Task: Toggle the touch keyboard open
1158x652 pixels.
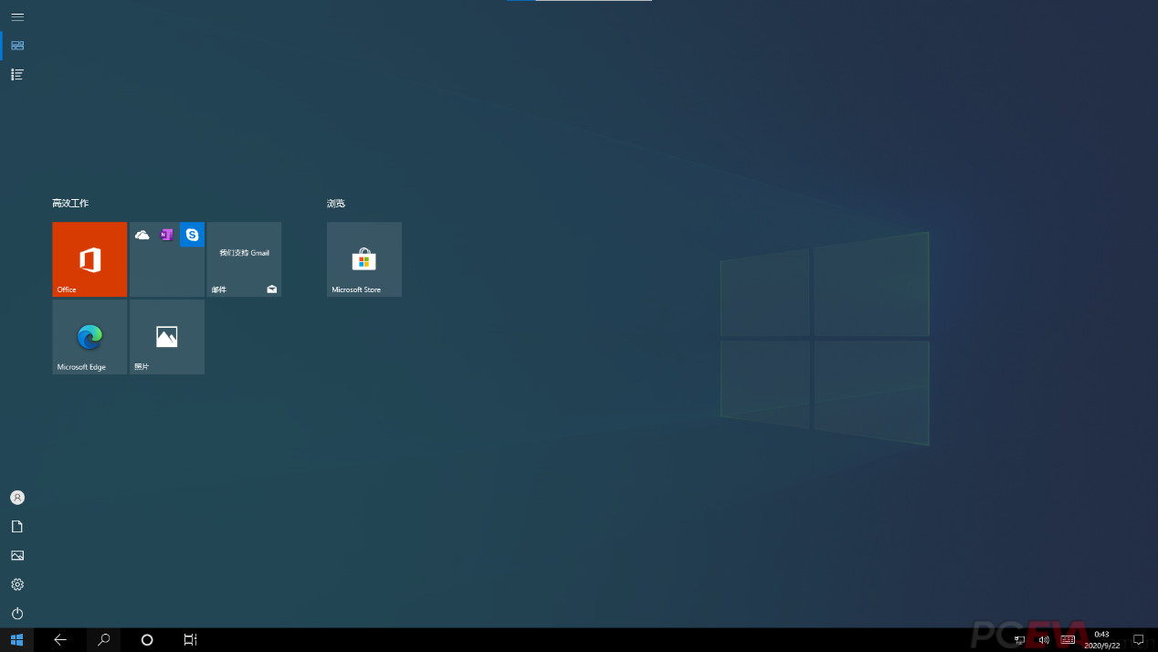Action: pyautogui.click(x=1068, y=639)
